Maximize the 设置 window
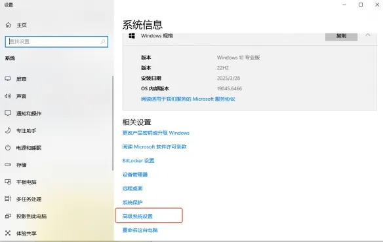Viewport: 383px width, 242px height. coord(361,5)
